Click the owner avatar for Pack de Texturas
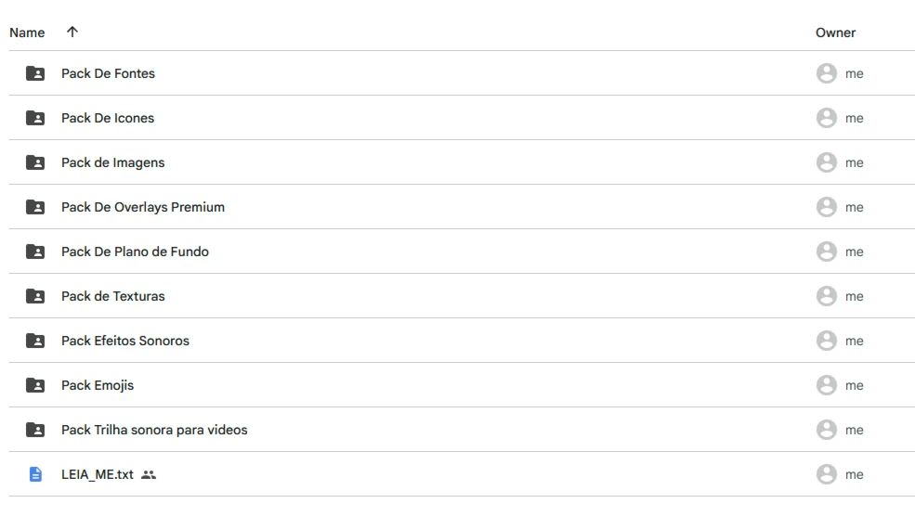This screenshot has height=516, width=915. [x=827, y=296]
